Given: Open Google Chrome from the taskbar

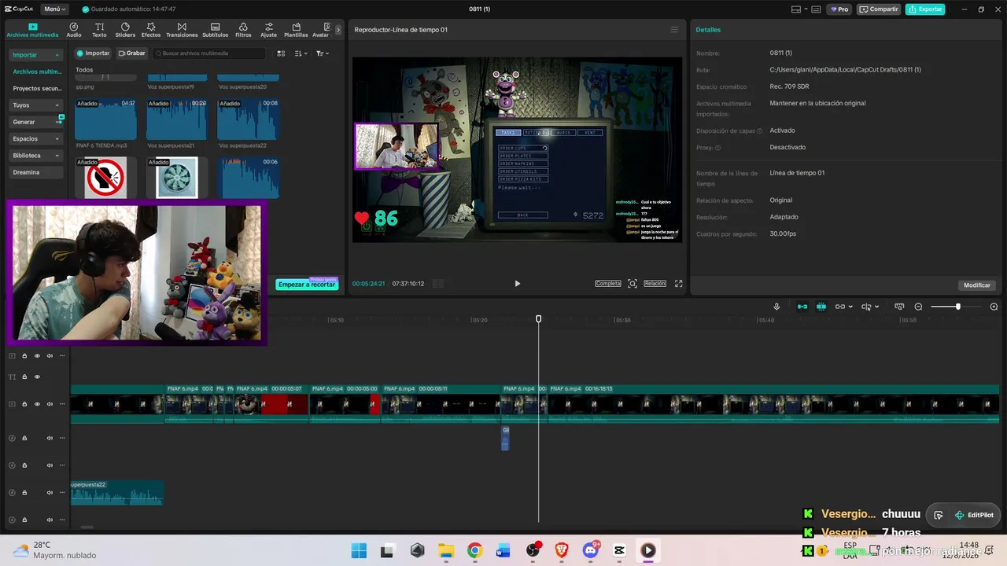Looking at the screenshot, I should coord(474,550).
